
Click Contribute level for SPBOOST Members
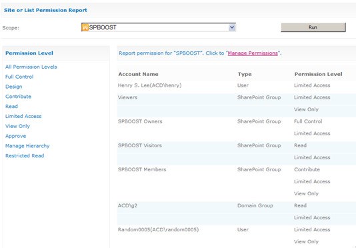(x=307, y=169)
